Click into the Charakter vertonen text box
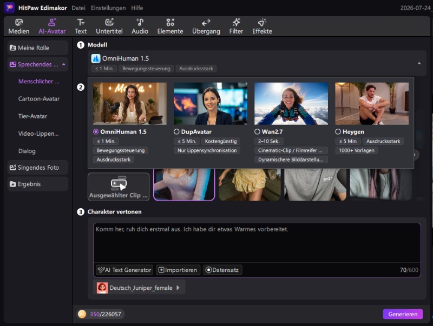The image size is (433, 326). click(x=257, y=243)
